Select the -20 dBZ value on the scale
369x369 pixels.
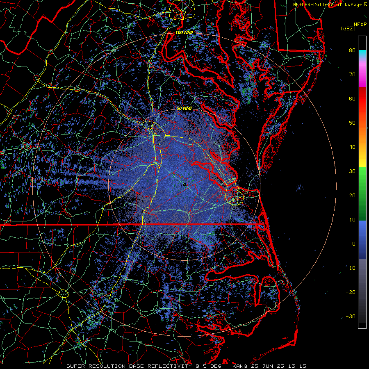click(351, 292)
